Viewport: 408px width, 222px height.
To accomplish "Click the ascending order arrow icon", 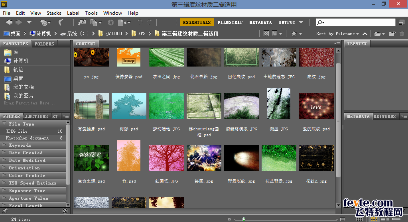I will 365,34.
